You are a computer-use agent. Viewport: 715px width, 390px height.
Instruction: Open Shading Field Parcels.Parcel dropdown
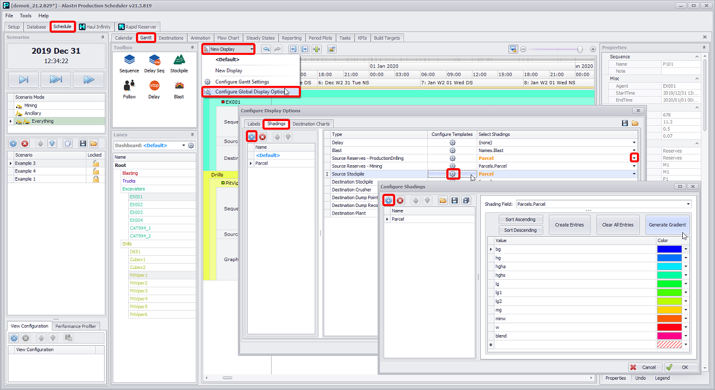click(x=688, y=204)
